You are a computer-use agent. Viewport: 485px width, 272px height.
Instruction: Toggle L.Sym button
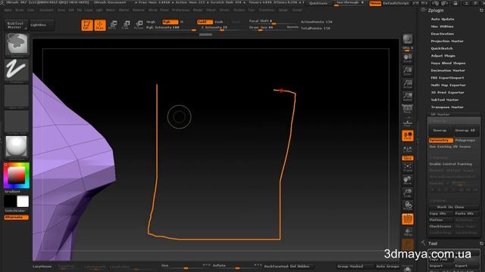click(x=408, y=150)
